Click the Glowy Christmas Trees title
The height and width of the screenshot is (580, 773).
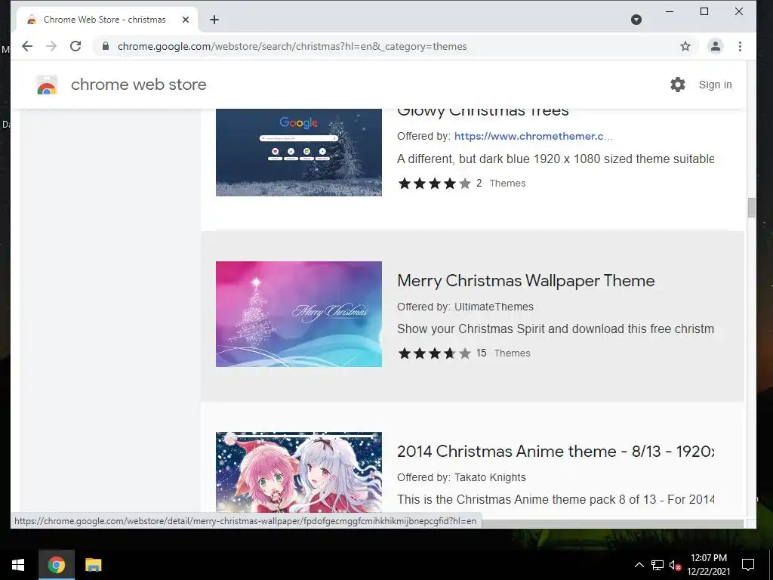(483, 113)
